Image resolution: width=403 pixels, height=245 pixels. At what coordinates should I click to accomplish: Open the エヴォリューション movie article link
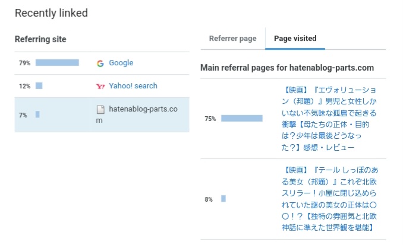329,119
